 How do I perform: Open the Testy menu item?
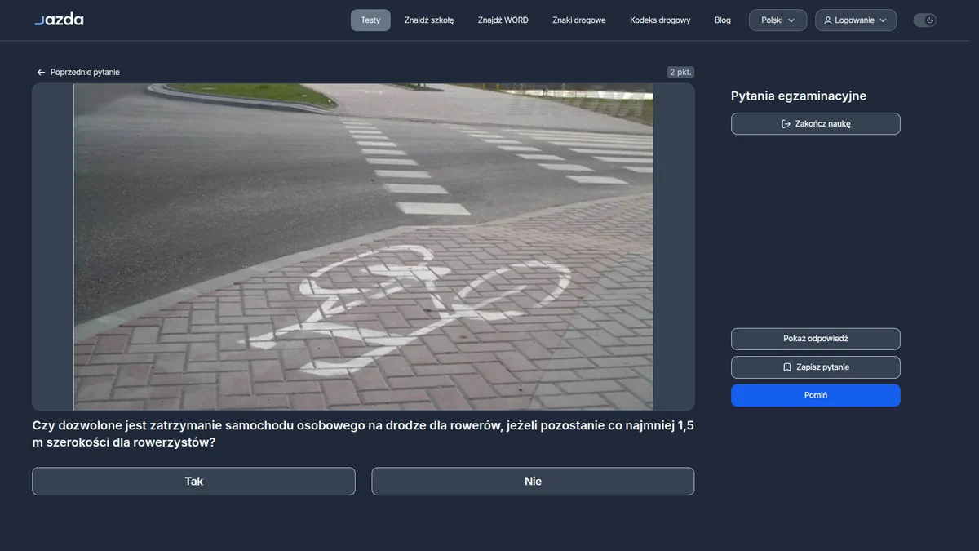click(x=370, y=20)
